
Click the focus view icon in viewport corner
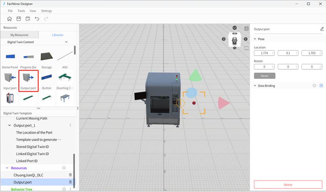(247, 29)
